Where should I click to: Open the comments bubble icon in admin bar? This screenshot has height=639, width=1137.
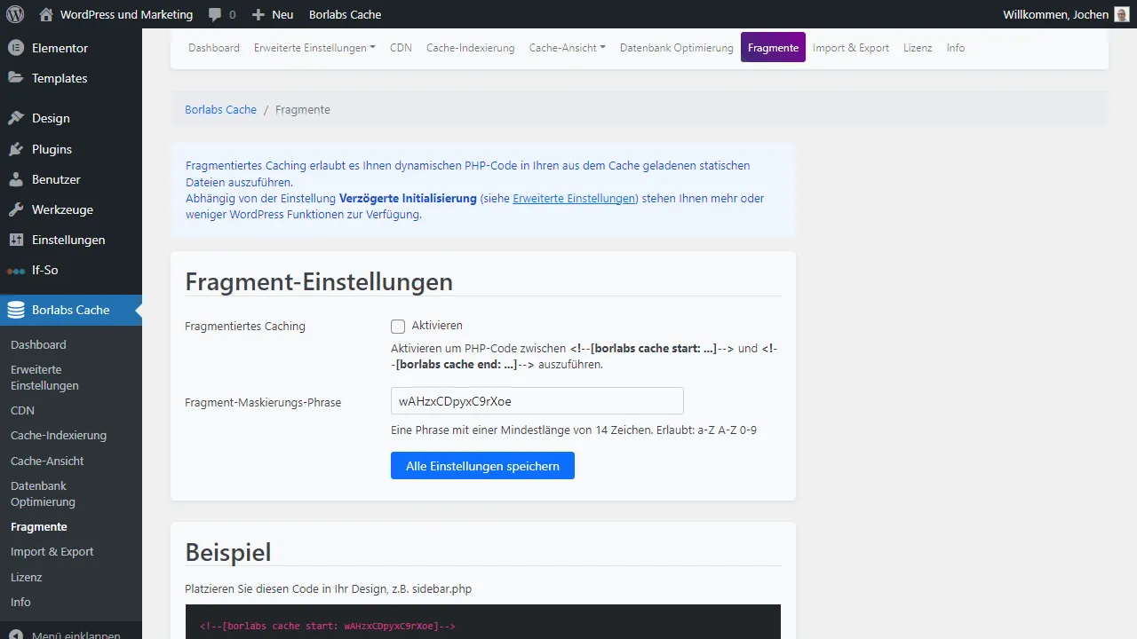(214, 15)
